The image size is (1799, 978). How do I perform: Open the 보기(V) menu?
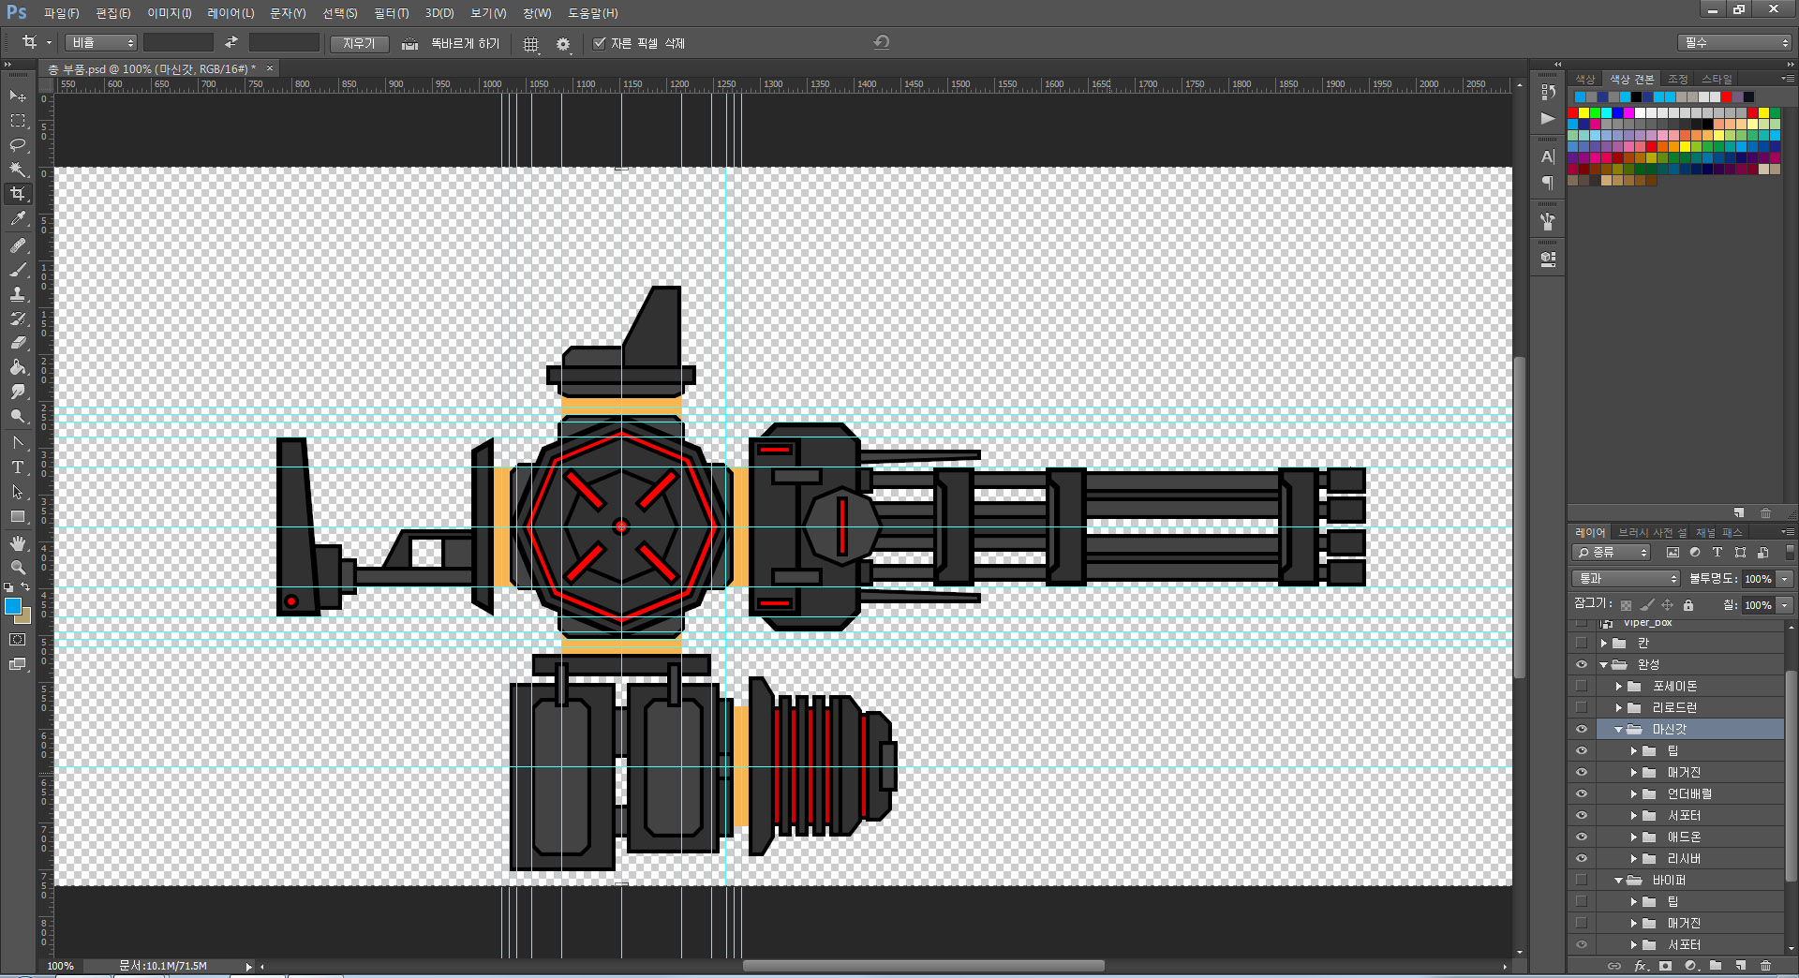(488, 13)
